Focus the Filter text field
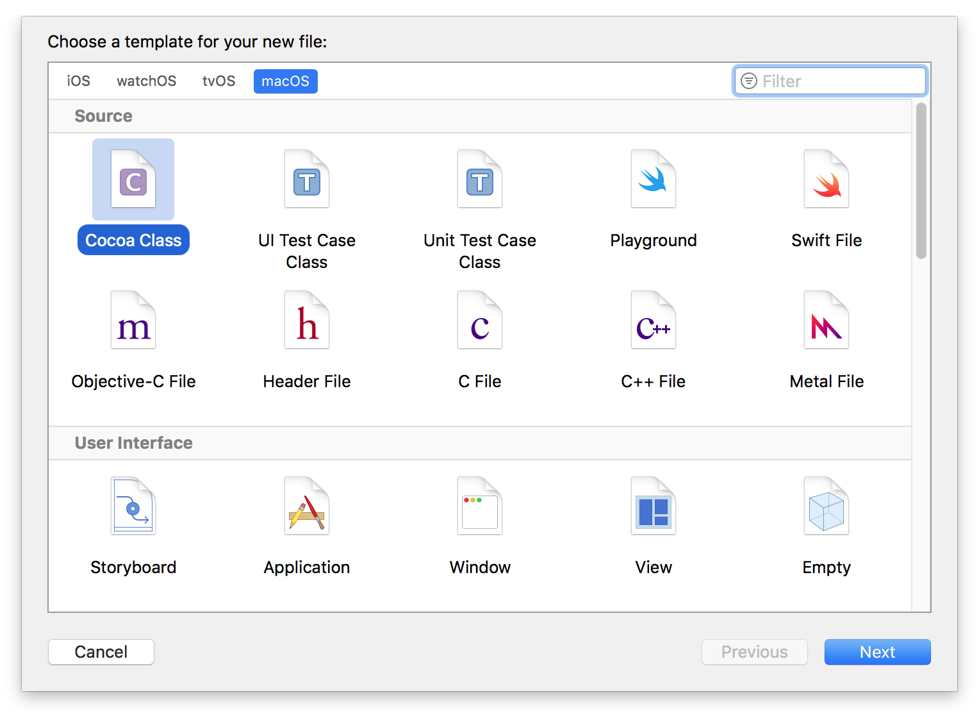Screen dimensions: 979x718 click(830, 81)
